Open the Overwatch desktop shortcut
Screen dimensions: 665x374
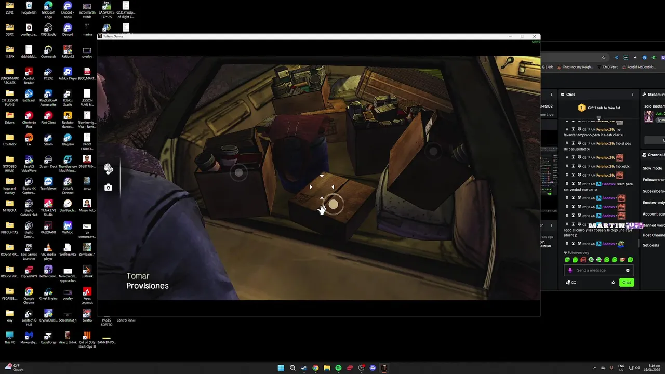point(48,52)
